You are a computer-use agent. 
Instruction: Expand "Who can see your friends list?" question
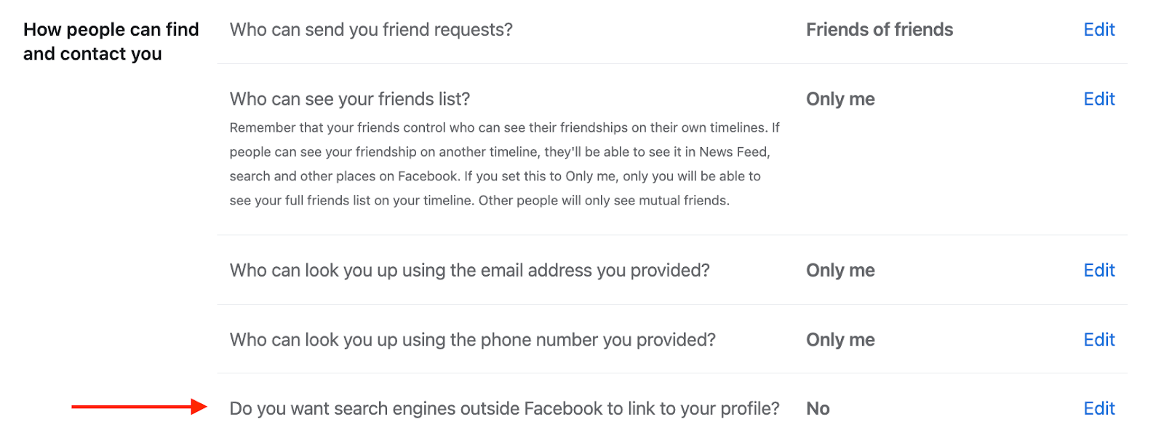(350, 99)
